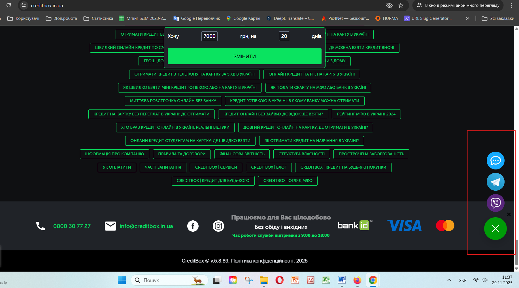Open МИТТЄВА РОЗСТРОЧКА ОНЛАЙН БЕЗ БАНКУ link

[x=173, y=101]
